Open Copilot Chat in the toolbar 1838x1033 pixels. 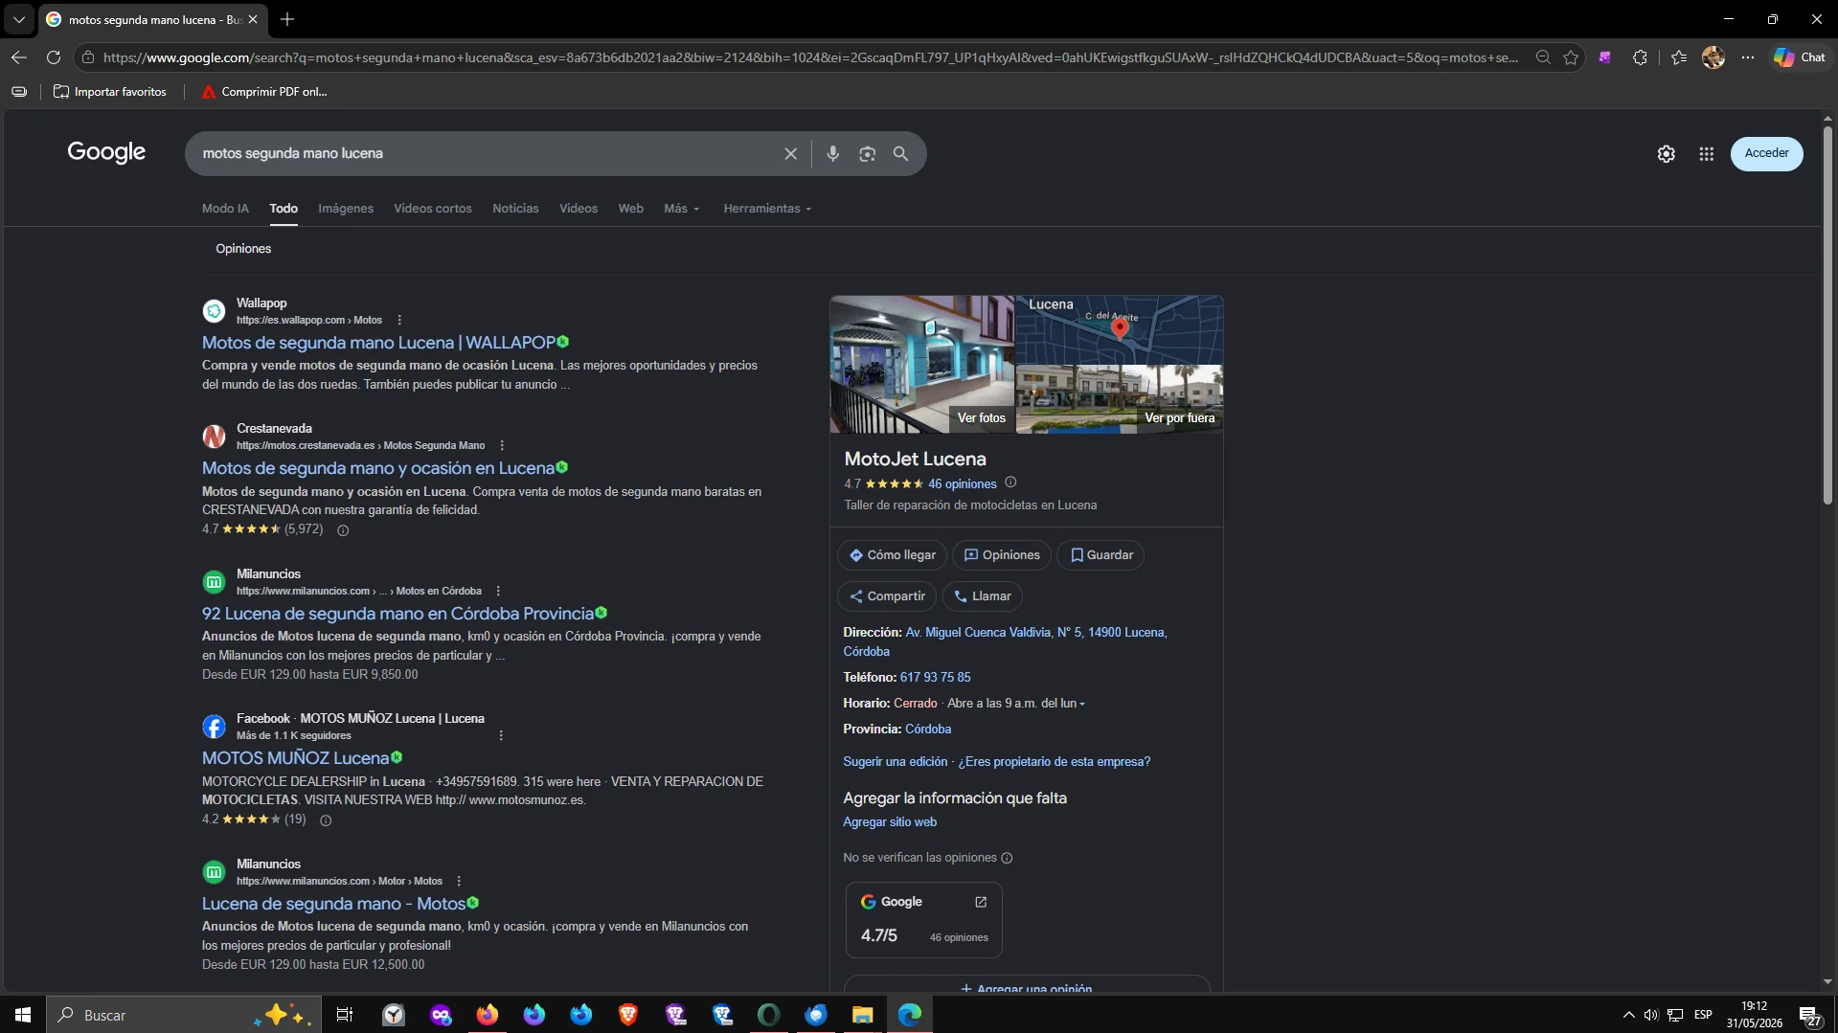click(x=1799, y=57)
